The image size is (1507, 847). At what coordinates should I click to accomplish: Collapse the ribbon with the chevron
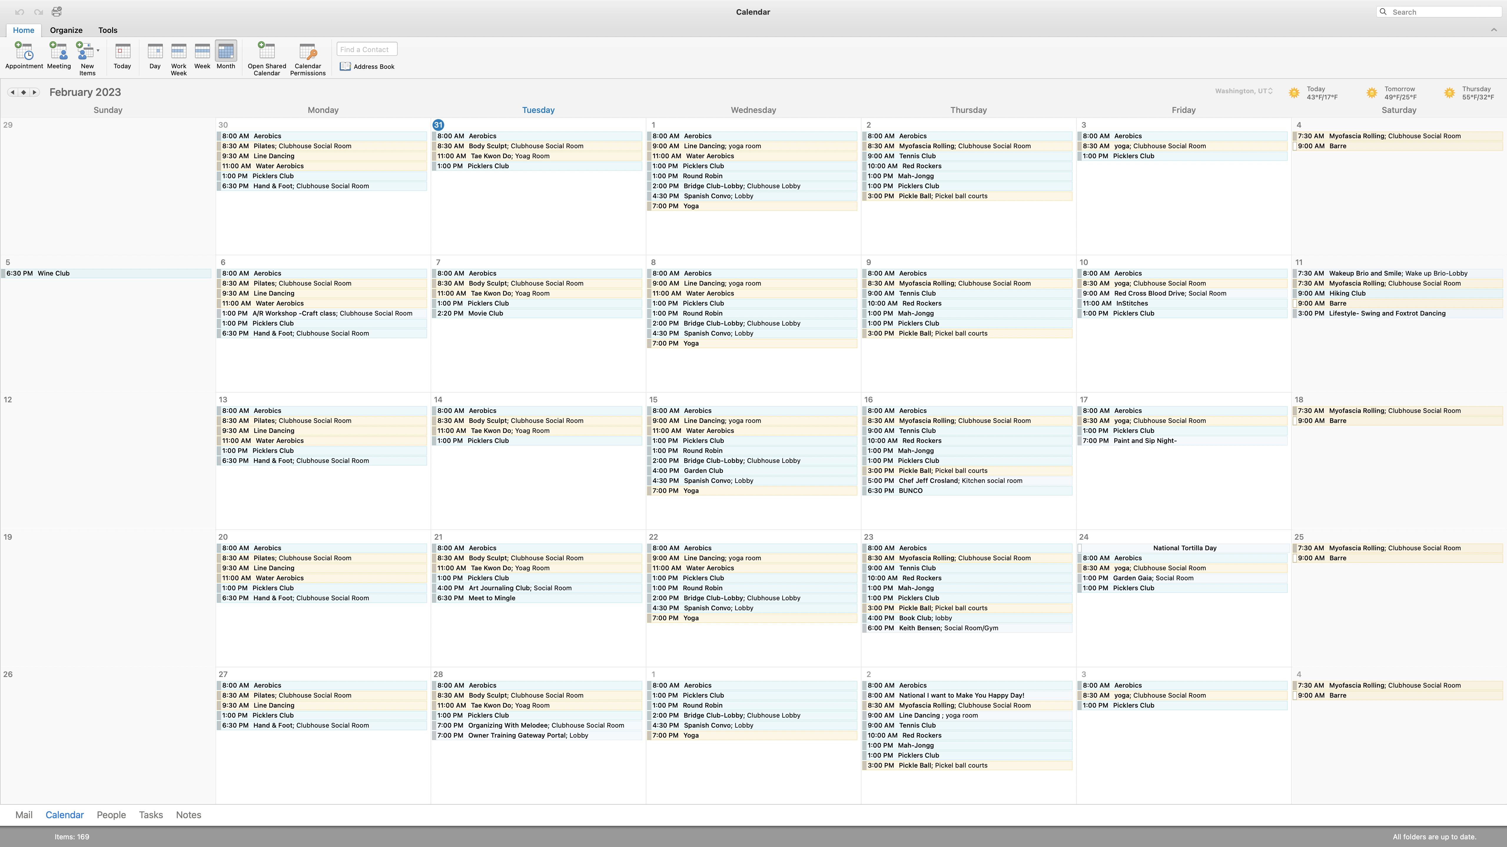point(1493,30)
